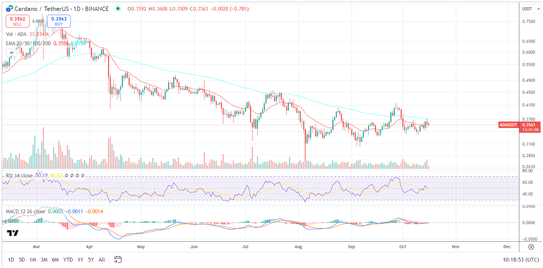This screenshot has width=543, height=268.
Task: Click the 80.00 RSI scale label
Action: 528,171
